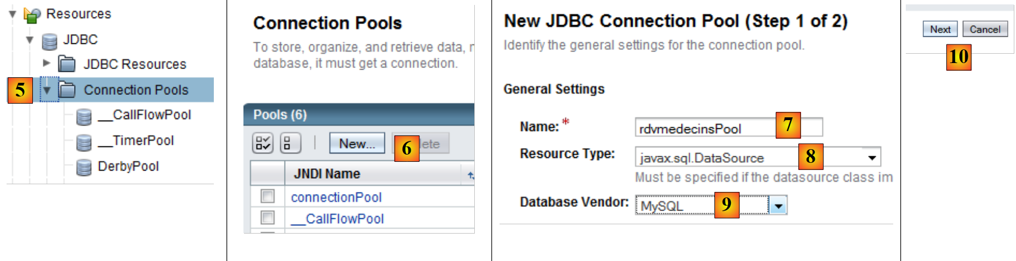The height and width of the screenshot is (261, 1016).
Task: Click the Deselect All icon in Pools toolbar
Action: point(290,144)
